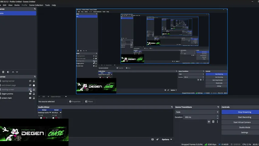Undock the Scenes panel via its float icon
This screenshot has width=259, height=146.
click(35, 9)
